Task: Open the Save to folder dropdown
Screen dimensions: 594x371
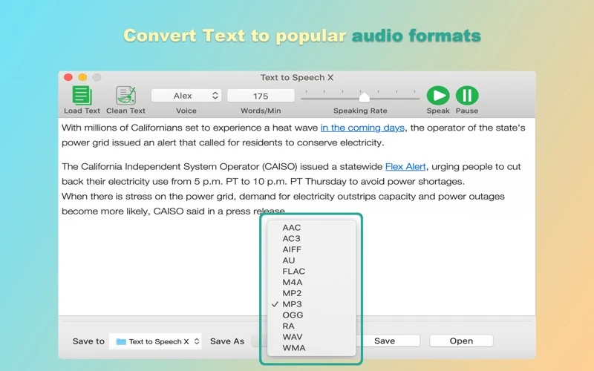Action: coord(155,341)
